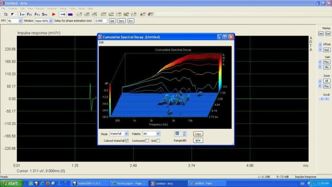Click the Range(dB) value field

[178, 134]
